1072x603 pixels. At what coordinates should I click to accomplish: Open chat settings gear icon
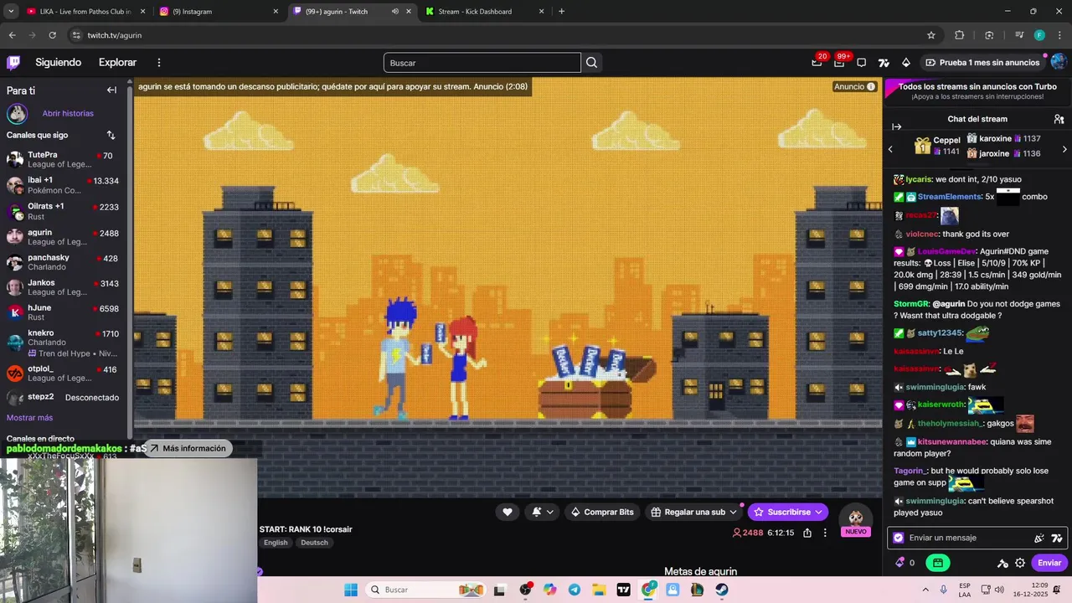tap(1020, 563)
